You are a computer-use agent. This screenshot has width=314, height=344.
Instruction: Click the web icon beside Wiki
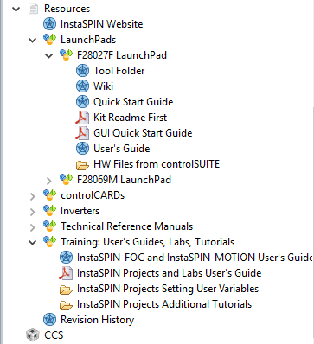click(82, 86)
